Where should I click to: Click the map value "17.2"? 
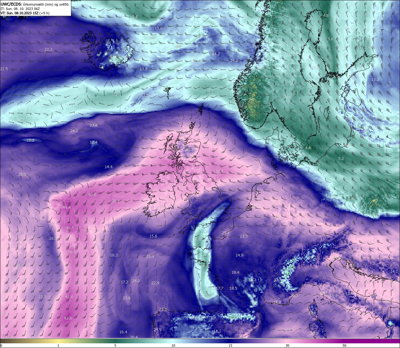(124, 282)
